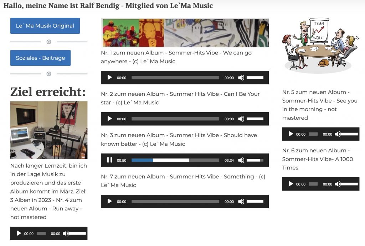Mute the Nr. 7 Something player
The height and width of the screenshot is (246, 365).
[241, 201]
